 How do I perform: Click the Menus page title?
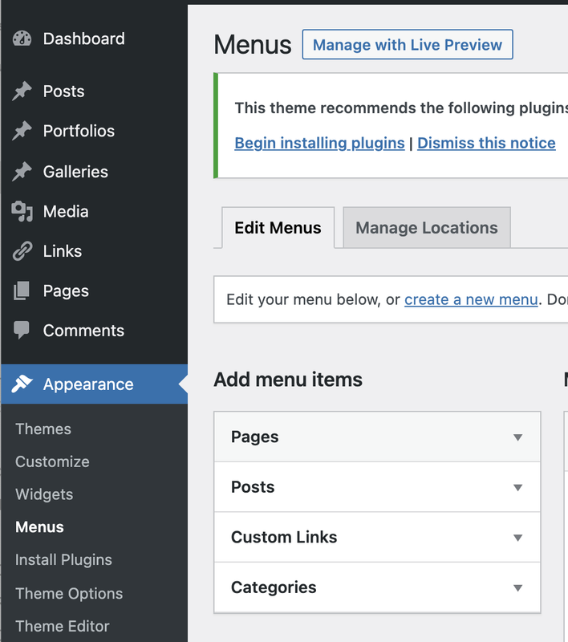pyautogui.click(x=253, y=44)
